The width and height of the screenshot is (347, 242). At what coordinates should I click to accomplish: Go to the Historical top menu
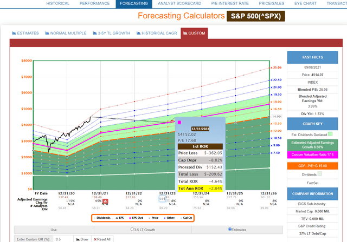pyautogui.click(x=58, y=4)
